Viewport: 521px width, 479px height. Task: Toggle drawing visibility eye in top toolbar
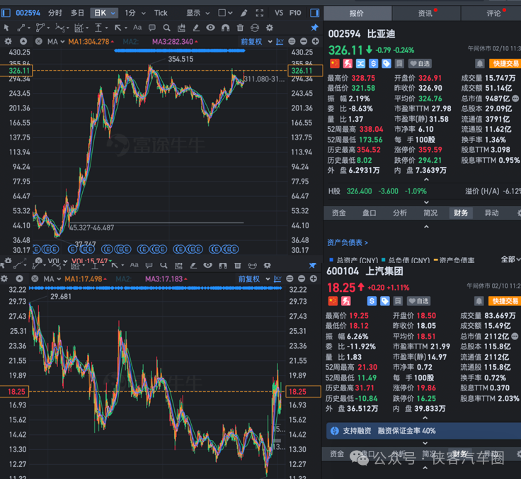[x=210, y=28]
